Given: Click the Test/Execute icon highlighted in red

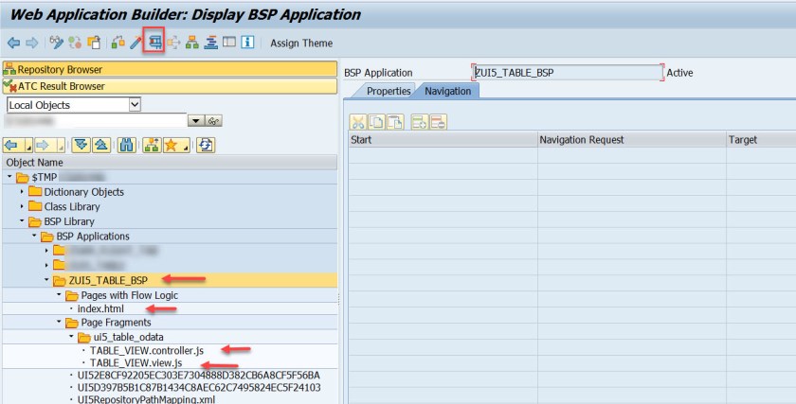Looking at the screenshot, I should click(154, 43).
